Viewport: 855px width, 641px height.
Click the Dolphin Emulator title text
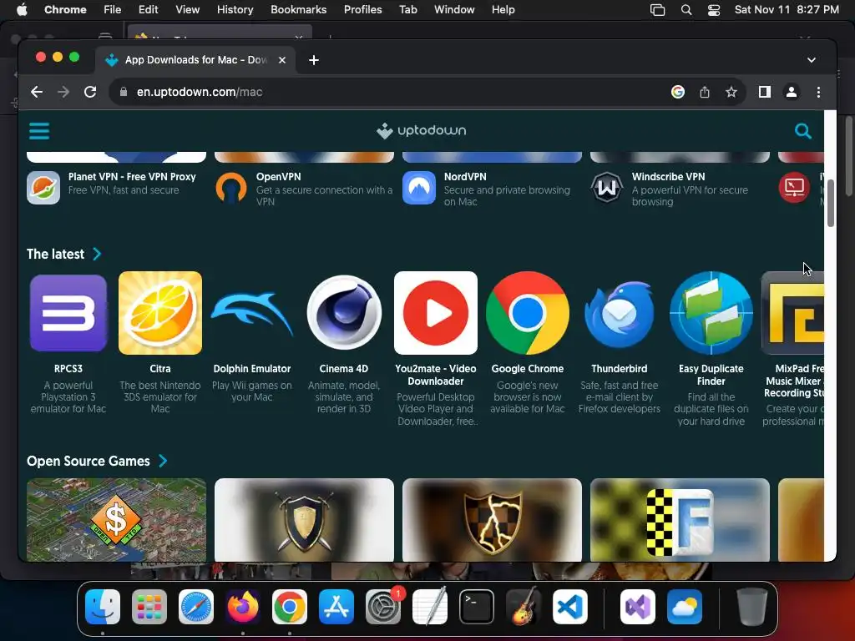click(x=252, y=368)
